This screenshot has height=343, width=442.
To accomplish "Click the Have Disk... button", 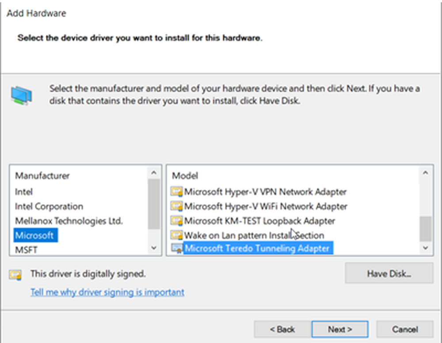I will coord(389,274).
